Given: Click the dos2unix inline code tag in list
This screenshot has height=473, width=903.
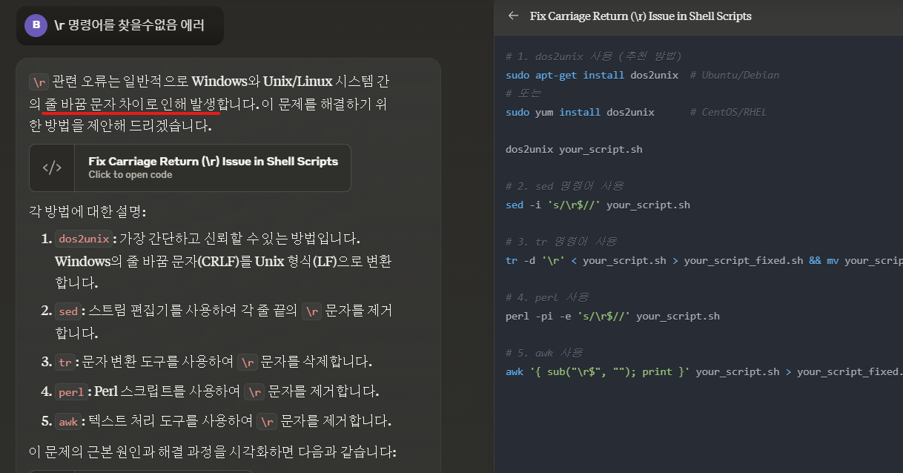Looking at the screenshot, I should (83, 239).
